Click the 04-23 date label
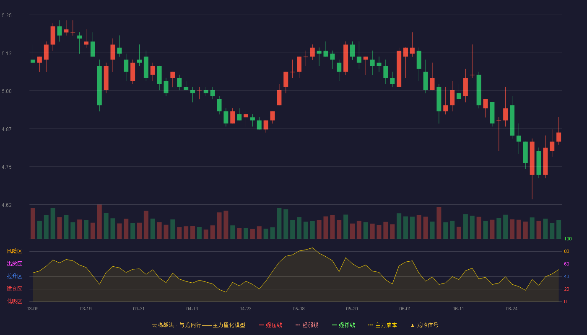This screenshot has width=587, height=335. 245,309
